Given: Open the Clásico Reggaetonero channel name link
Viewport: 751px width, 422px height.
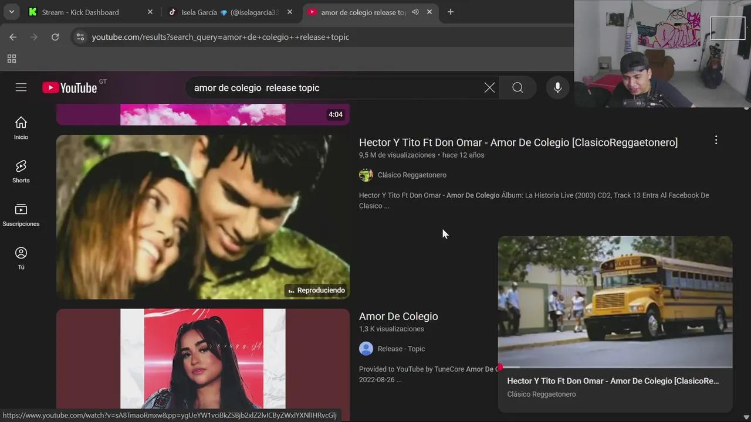Looking at the screenshot, I should 412,175.
